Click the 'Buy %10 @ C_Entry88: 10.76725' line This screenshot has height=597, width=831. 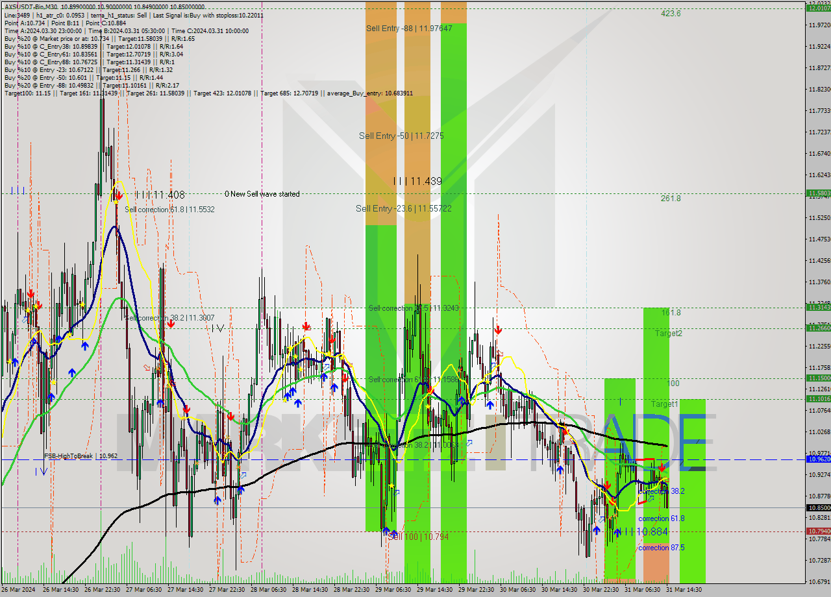pyautogui.click(x=90, y=62)
